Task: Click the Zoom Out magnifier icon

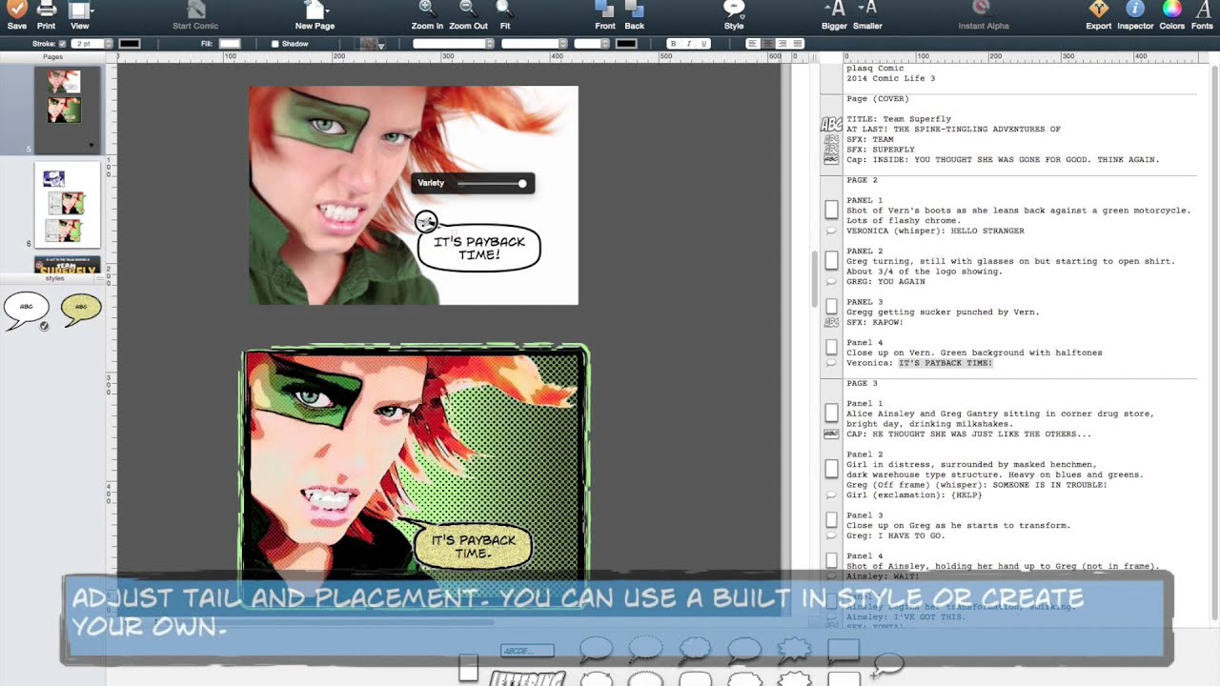Action: [x=468, y=10]
